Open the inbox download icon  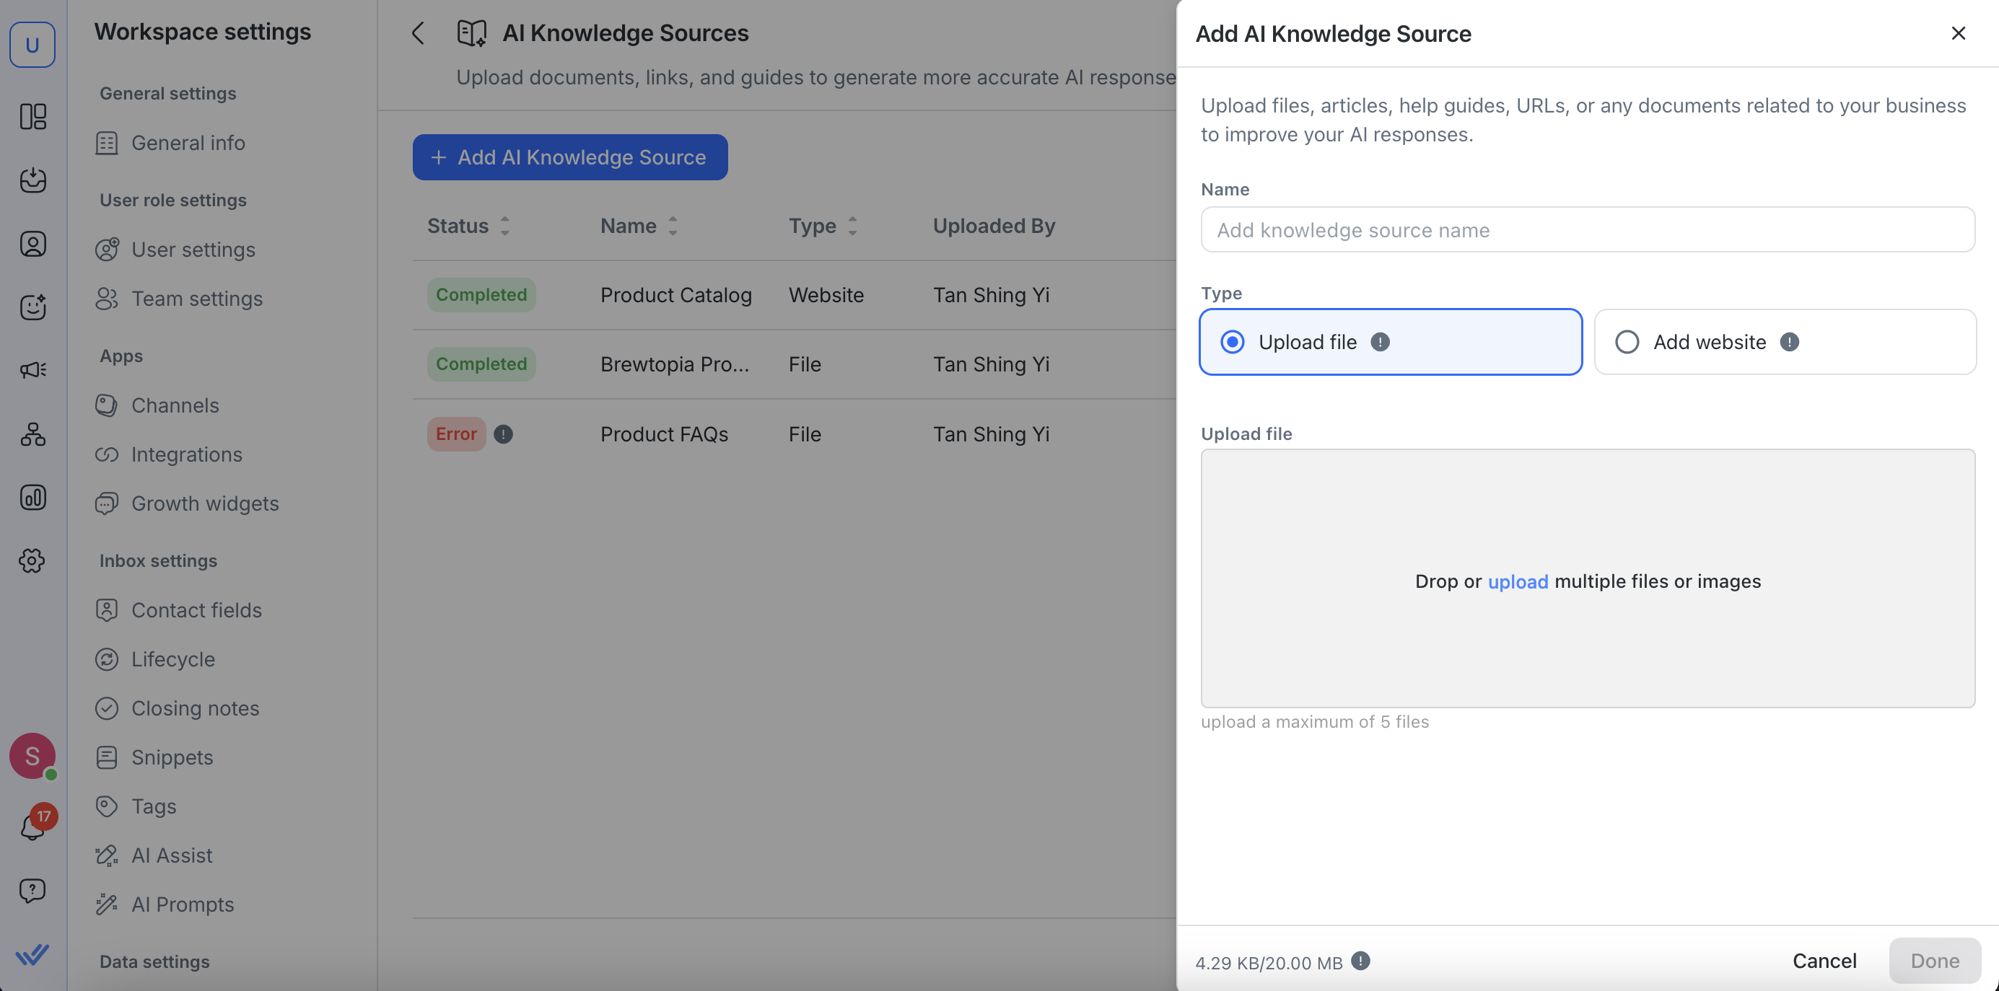click(32, 180)
